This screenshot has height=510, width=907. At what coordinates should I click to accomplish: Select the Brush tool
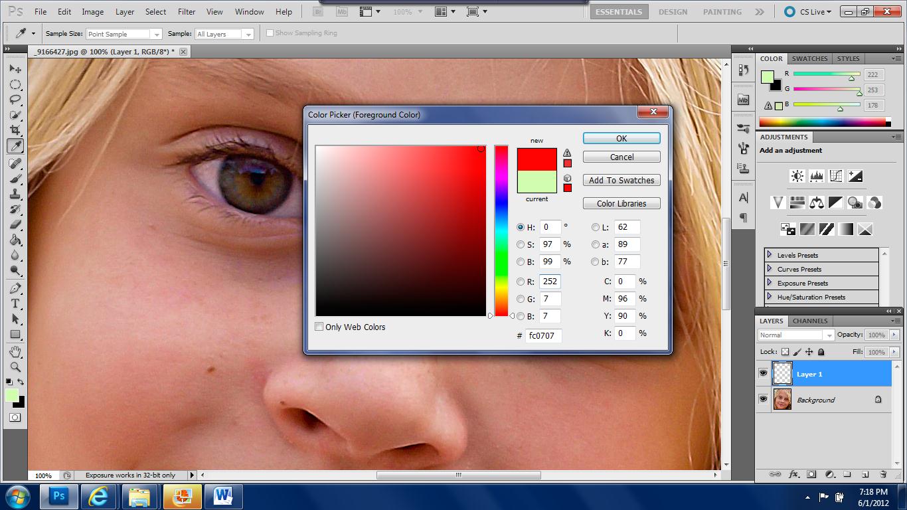coord(15,179)
